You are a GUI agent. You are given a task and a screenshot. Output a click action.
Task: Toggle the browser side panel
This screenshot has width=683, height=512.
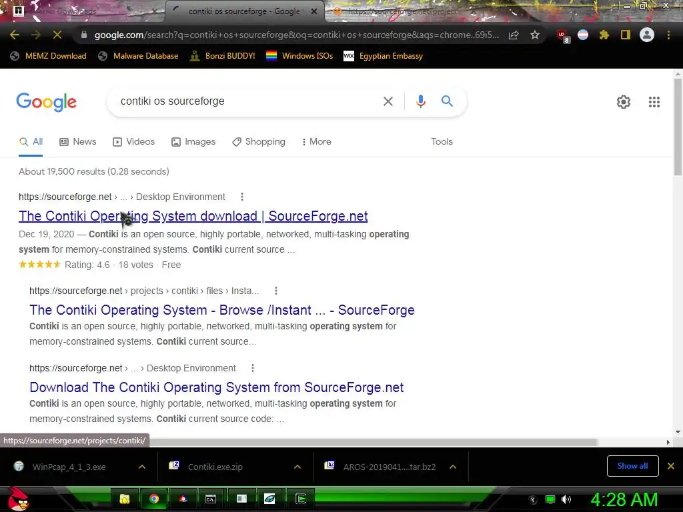pyautogui.click(x=626, y=35)
